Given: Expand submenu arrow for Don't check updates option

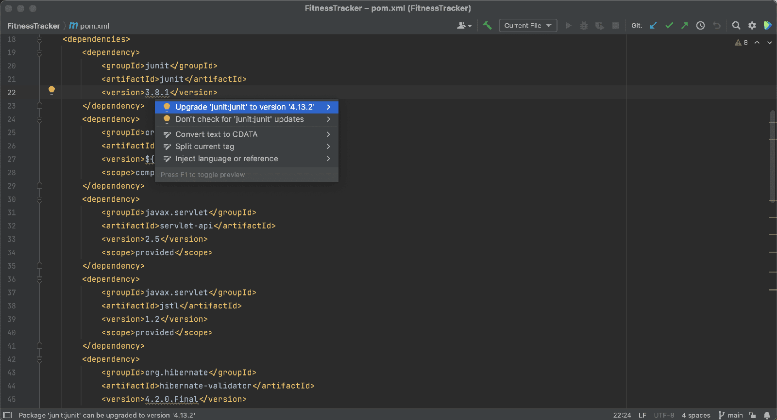Looking at the screenshot, I should click(329, 119).
